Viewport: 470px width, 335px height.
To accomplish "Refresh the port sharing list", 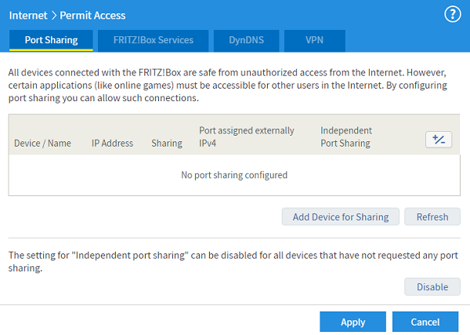I will pos(432,217).
